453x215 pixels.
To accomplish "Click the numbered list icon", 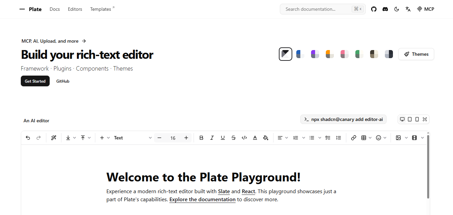I will click(x=296, y=138).
